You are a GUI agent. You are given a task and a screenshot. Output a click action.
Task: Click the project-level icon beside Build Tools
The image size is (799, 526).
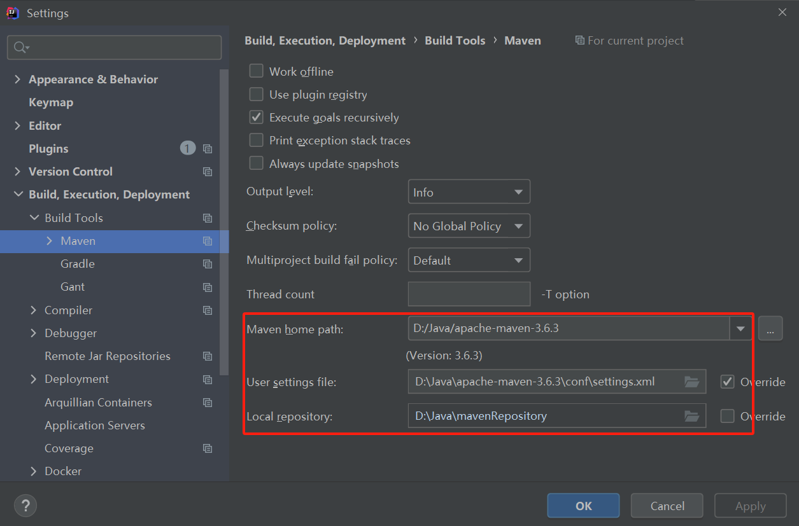click(208, 218)
